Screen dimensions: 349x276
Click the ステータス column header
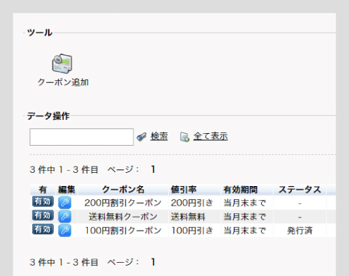(299, 190)
